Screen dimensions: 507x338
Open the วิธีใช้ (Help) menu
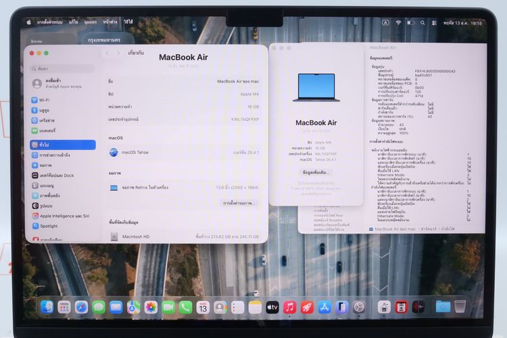128,22
